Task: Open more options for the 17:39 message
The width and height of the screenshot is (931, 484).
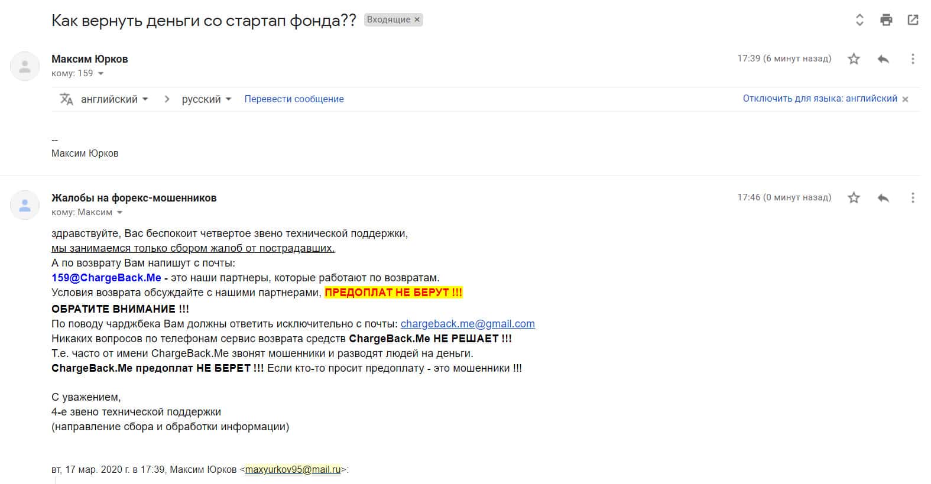Action: point(913,59)
